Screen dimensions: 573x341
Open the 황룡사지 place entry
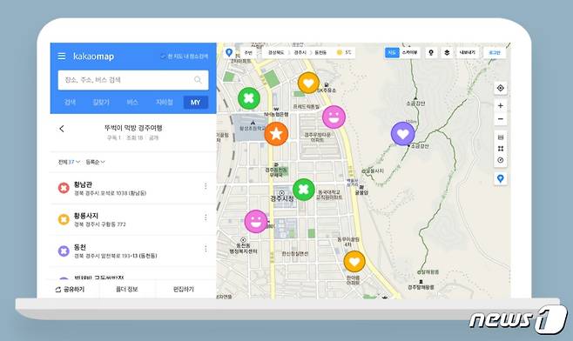pyautogui.click(x=133, y=219)
